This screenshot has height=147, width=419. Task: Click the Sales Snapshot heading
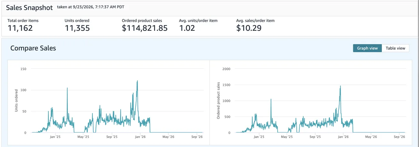tap(29, 8)
